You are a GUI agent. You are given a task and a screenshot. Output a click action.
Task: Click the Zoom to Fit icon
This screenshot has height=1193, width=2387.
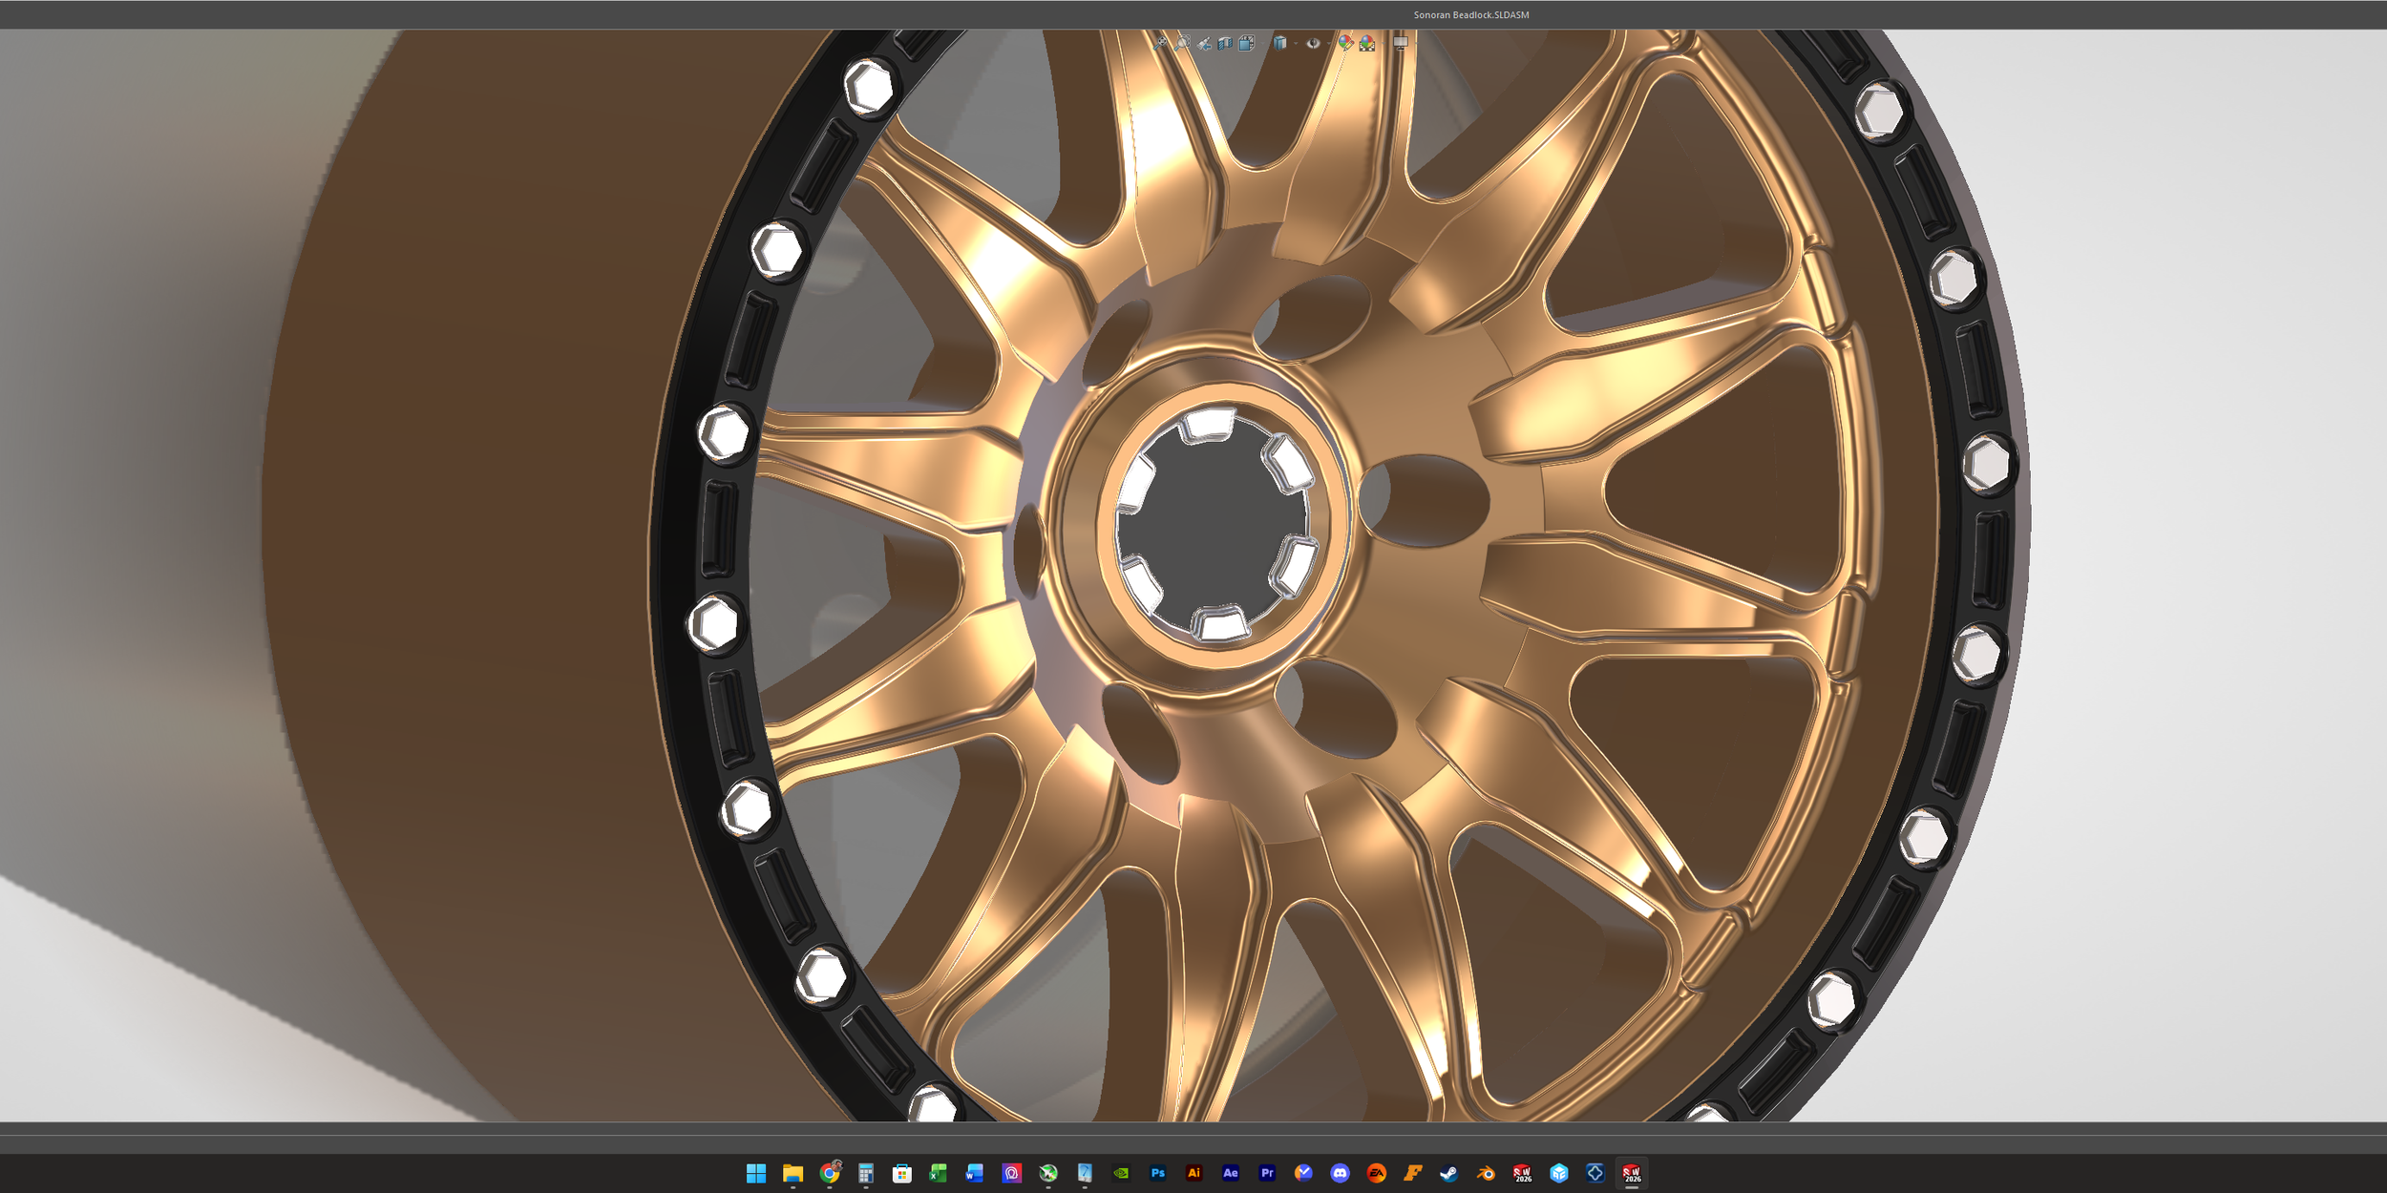point(1161,43)
